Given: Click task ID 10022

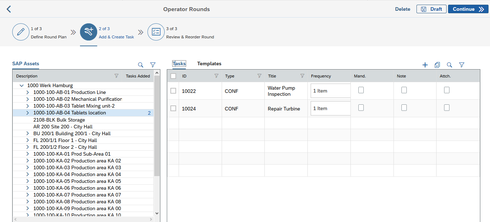Looking at the screenshot, I should pos(189,91).
